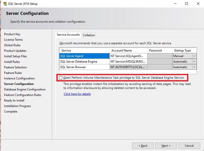204x151 pixels.
Task: Open Startup Type dropdown for SQL Server Agent
Action: click(194, 56)
